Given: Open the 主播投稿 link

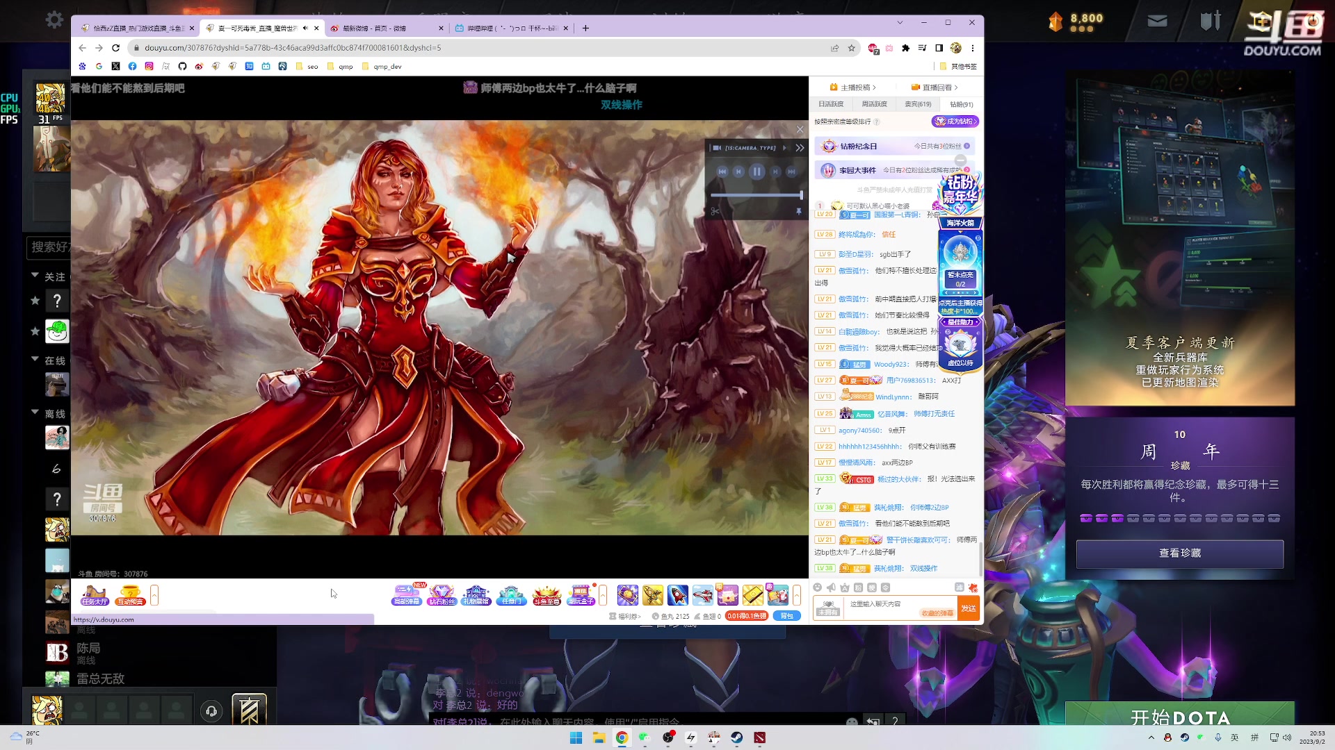Looking at the screenshot, I should (853, 87).
